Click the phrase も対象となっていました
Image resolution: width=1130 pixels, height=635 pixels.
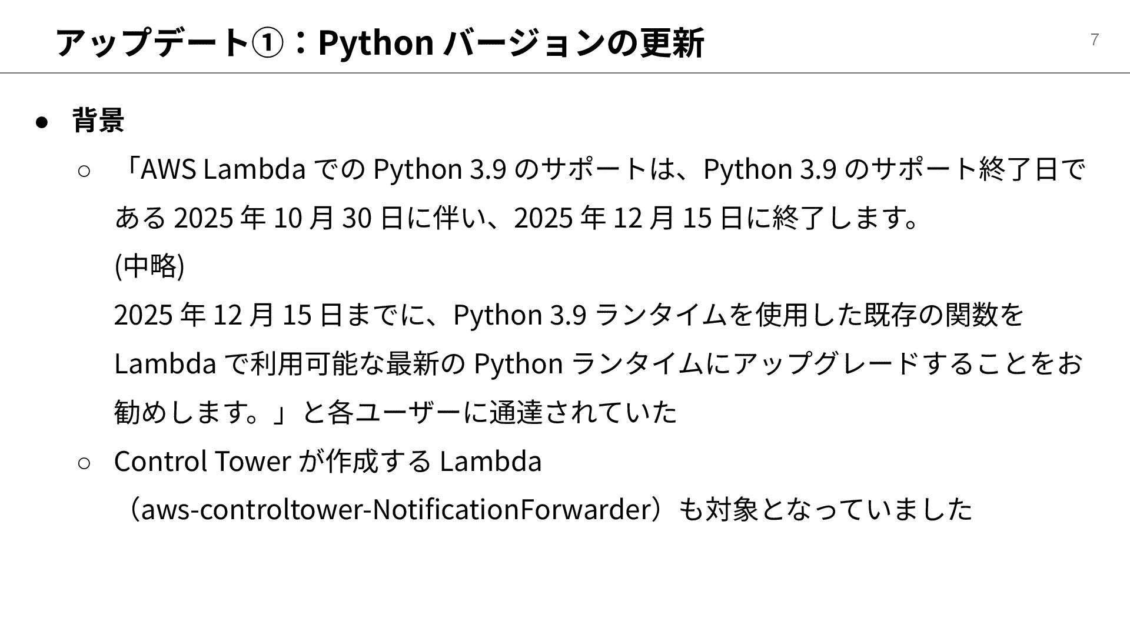click(x=825, y=509)
